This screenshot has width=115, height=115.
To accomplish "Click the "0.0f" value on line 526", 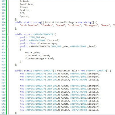I will click(50, 59).
